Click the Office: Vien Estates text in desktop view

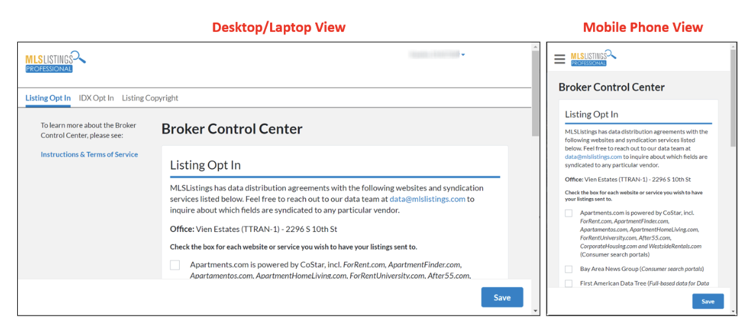(x=254, y=229)
